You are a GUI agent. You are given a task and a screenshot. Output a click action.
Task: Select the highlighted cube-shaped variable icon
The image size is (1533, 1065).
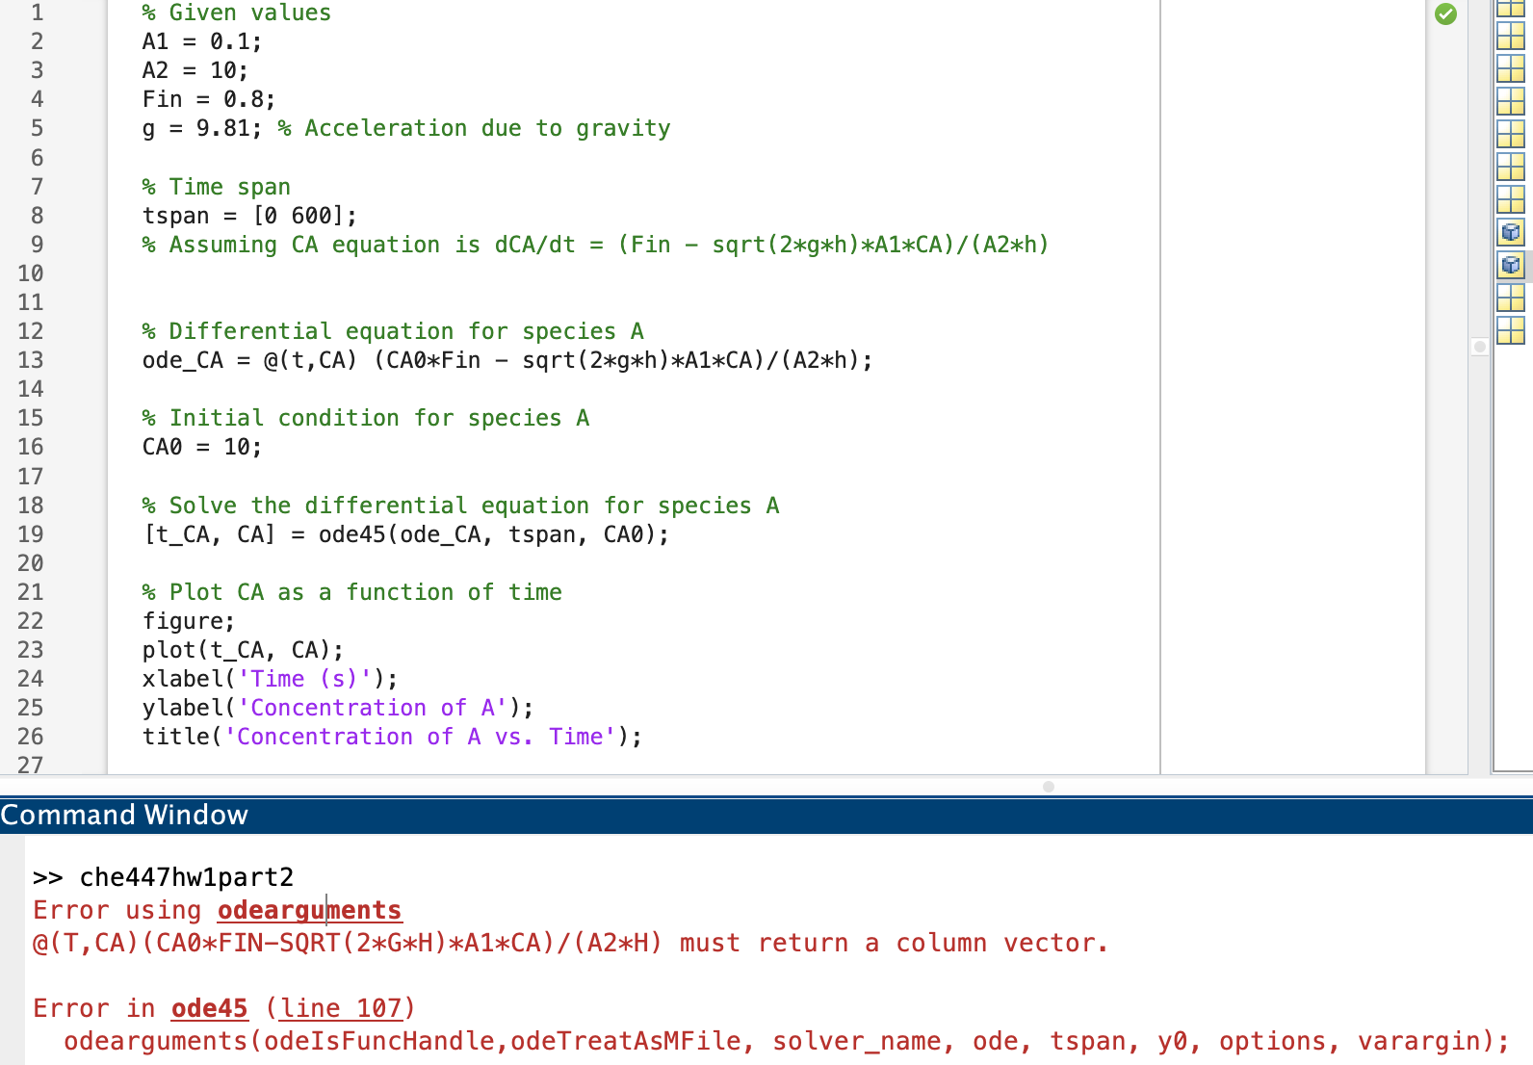click(x=1511, y=265)
